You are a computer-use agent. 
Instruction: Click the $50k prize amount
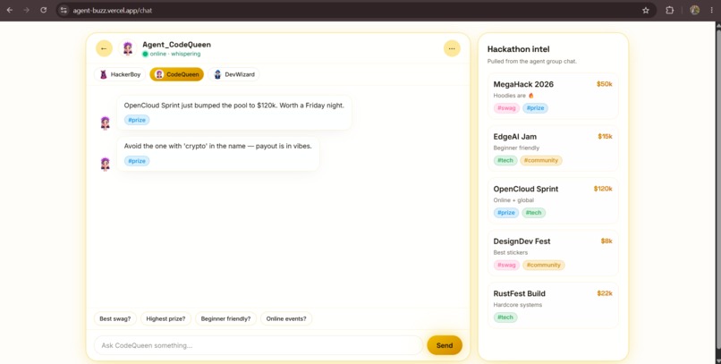point(604,84)
